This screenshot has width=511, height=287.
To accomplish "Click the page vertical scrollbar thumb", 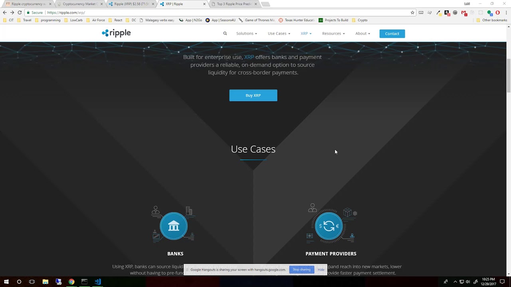I will click(509, 76).
